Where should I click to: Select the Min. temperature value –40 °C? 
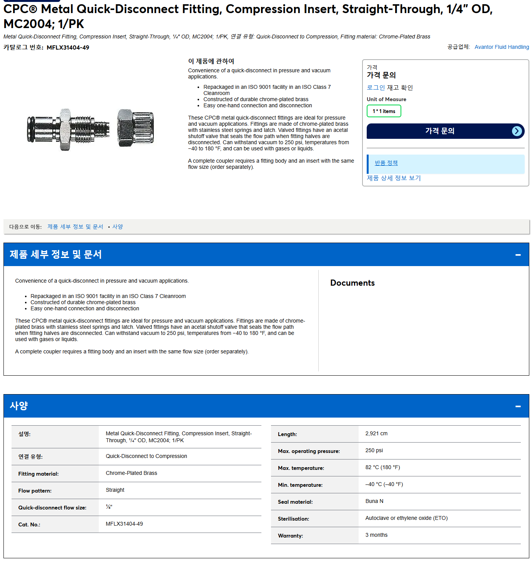384,484
